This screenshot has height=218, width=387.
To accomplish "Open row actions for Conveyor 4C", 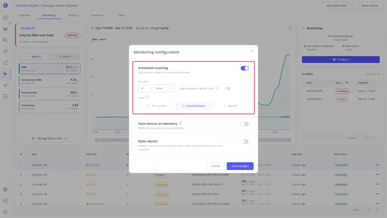I will tap(377, 184).
